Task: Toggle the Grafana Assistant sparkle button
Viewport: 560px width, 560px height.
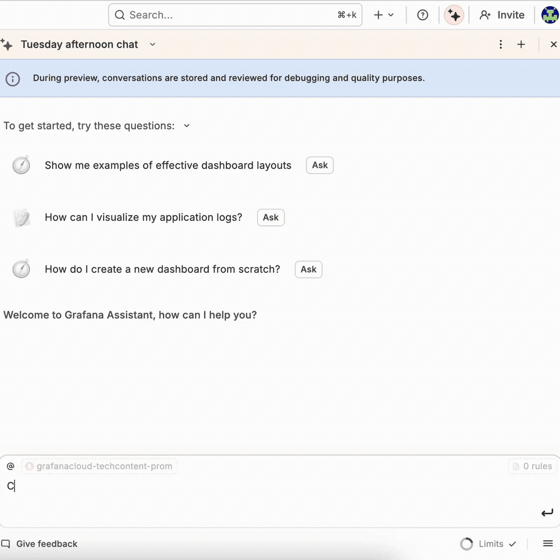Action: click(454, 15)
